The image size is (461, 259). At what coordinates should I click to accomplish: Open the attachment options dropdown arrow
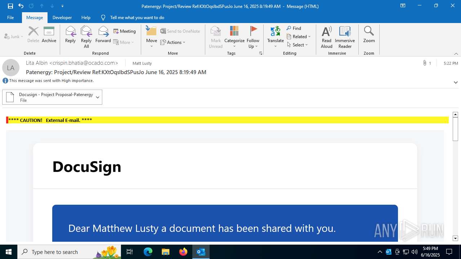98,97
